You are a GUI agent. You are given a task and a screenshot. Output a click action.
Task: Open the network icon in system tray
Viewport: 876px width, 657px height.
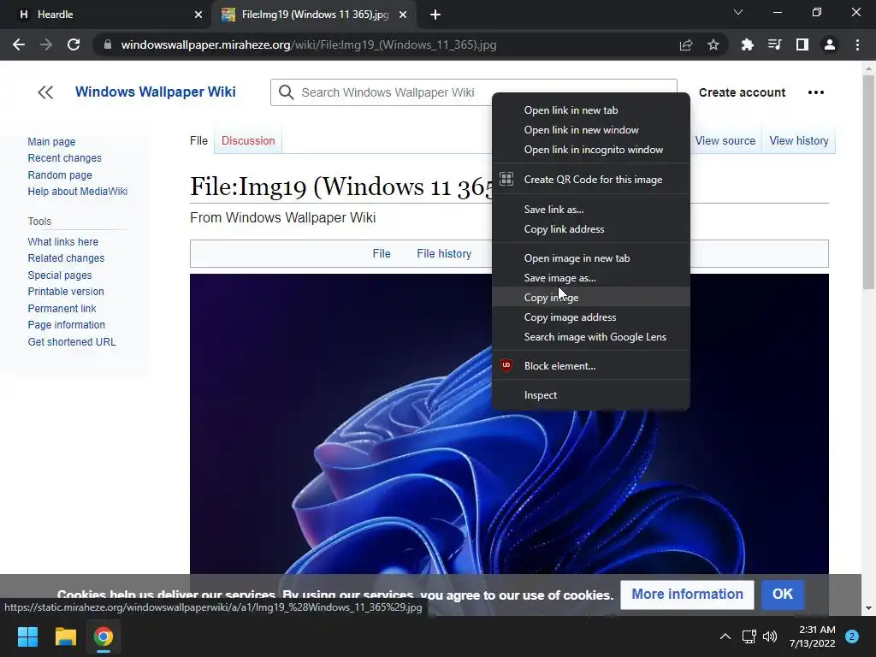pyautogui.click(x=749, y=636)
